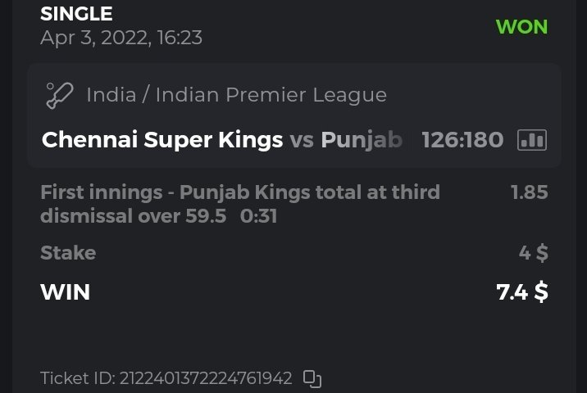Click the Apr 3, 2022 date text
The height and width of the screenshot is (393, 587).
point(121,38)
